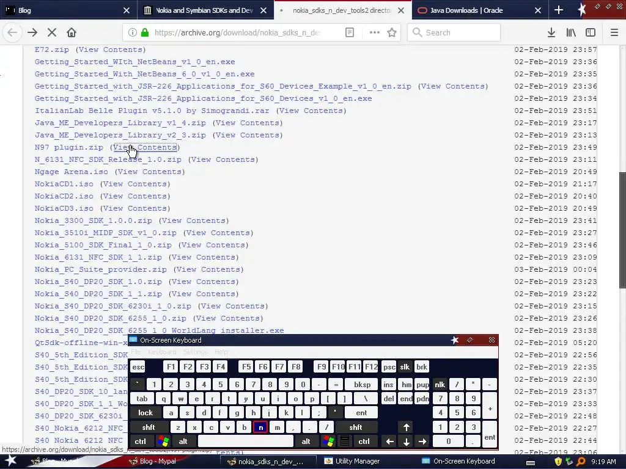The height and width of the screenshot is (469, 626).
Task: Open NokiaCD1.iso link
Action: click(64, 184)
